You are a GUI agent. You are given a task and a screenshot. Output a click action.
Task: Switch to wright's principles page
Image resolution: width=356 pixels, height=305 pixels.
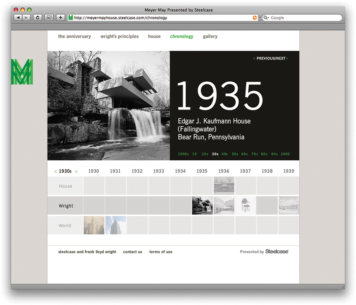point(119,36)
